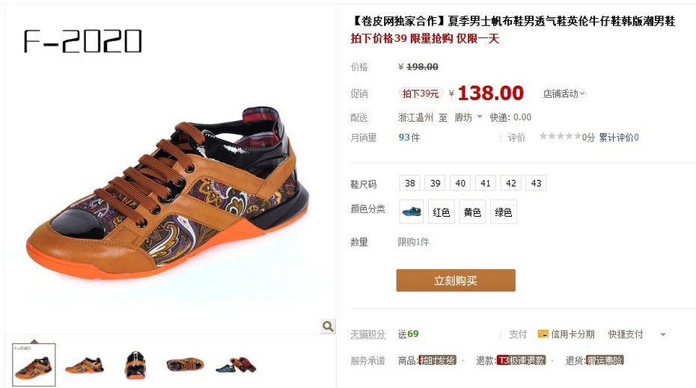Click the magnifier zoom icon on product image
This screenshot has height=388, width=696.
coord(328,327)
